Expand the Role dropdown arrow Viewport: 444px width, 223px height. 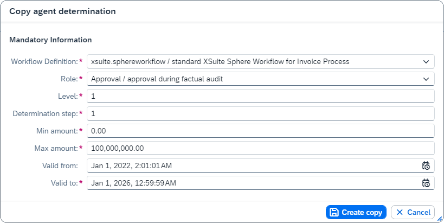(x=426, y=79)
